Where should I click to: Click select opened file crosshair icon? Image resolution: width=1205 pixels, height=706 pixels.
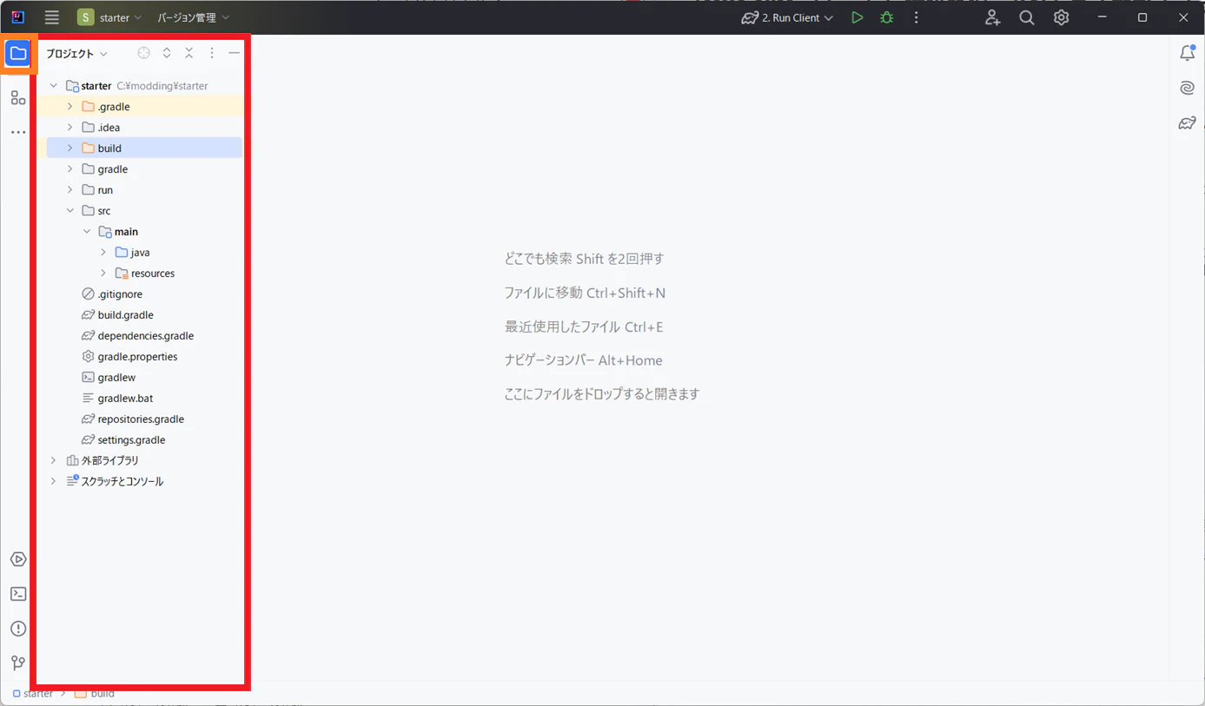144,53
